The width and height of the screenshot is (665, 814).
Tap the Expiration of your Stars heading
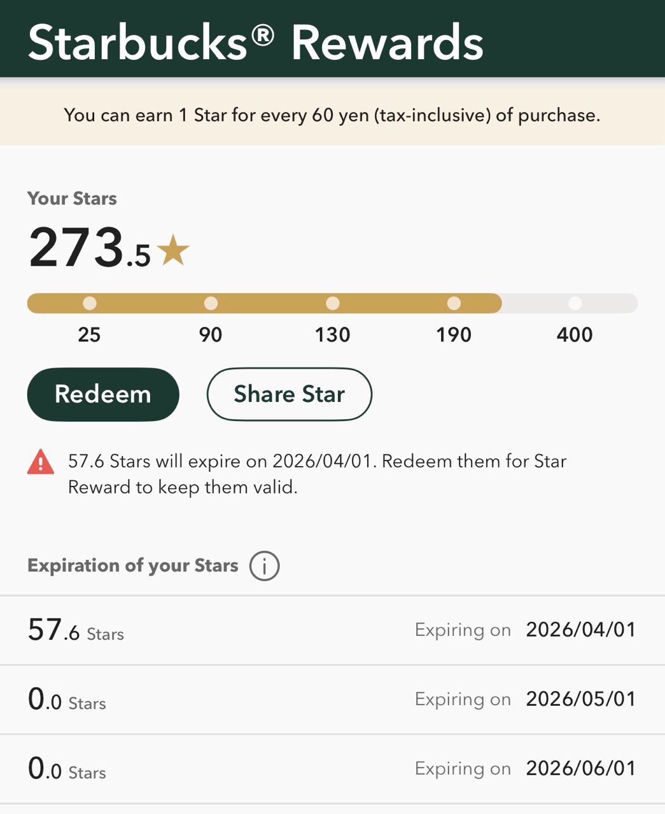pos(132,565)
